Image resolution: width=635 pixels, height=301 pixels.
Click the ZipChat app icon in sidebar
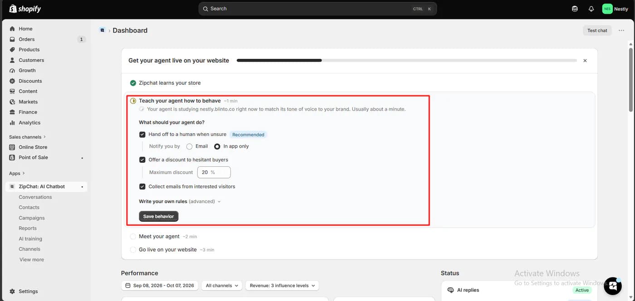pyautogui.click(x=12, y=186)
